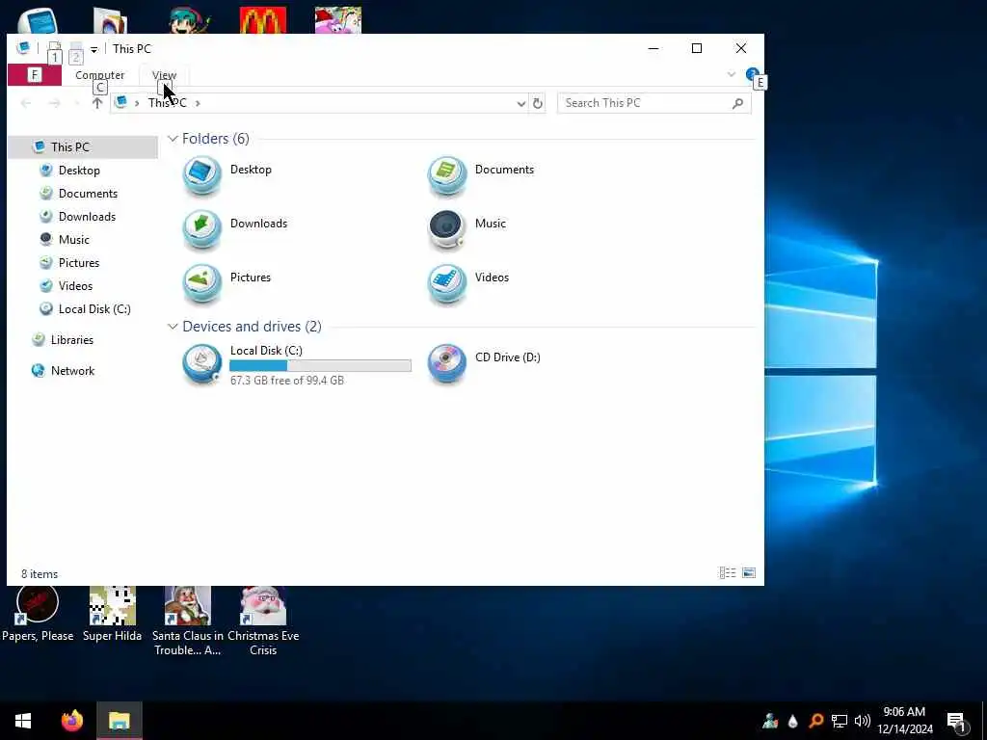This screenshot has width=987, height=740.
Task: Open the Desktop folder icon in Folders group
Action: (x=202, y=175)
